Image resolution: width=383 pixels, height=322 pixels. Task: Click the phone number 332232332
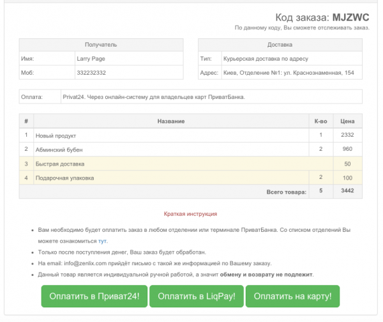91,73
